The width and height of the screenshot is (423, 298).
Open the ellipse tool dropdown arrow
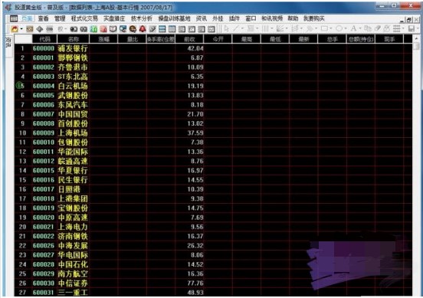coord(346,28)
